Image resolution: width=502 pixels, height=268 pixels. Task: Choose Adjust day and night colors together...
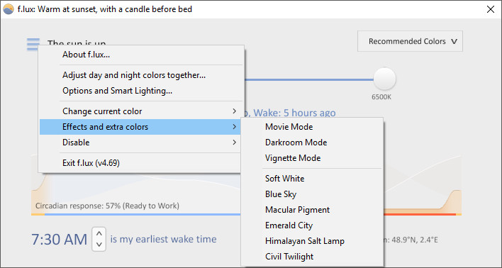[x=140, y=75]
